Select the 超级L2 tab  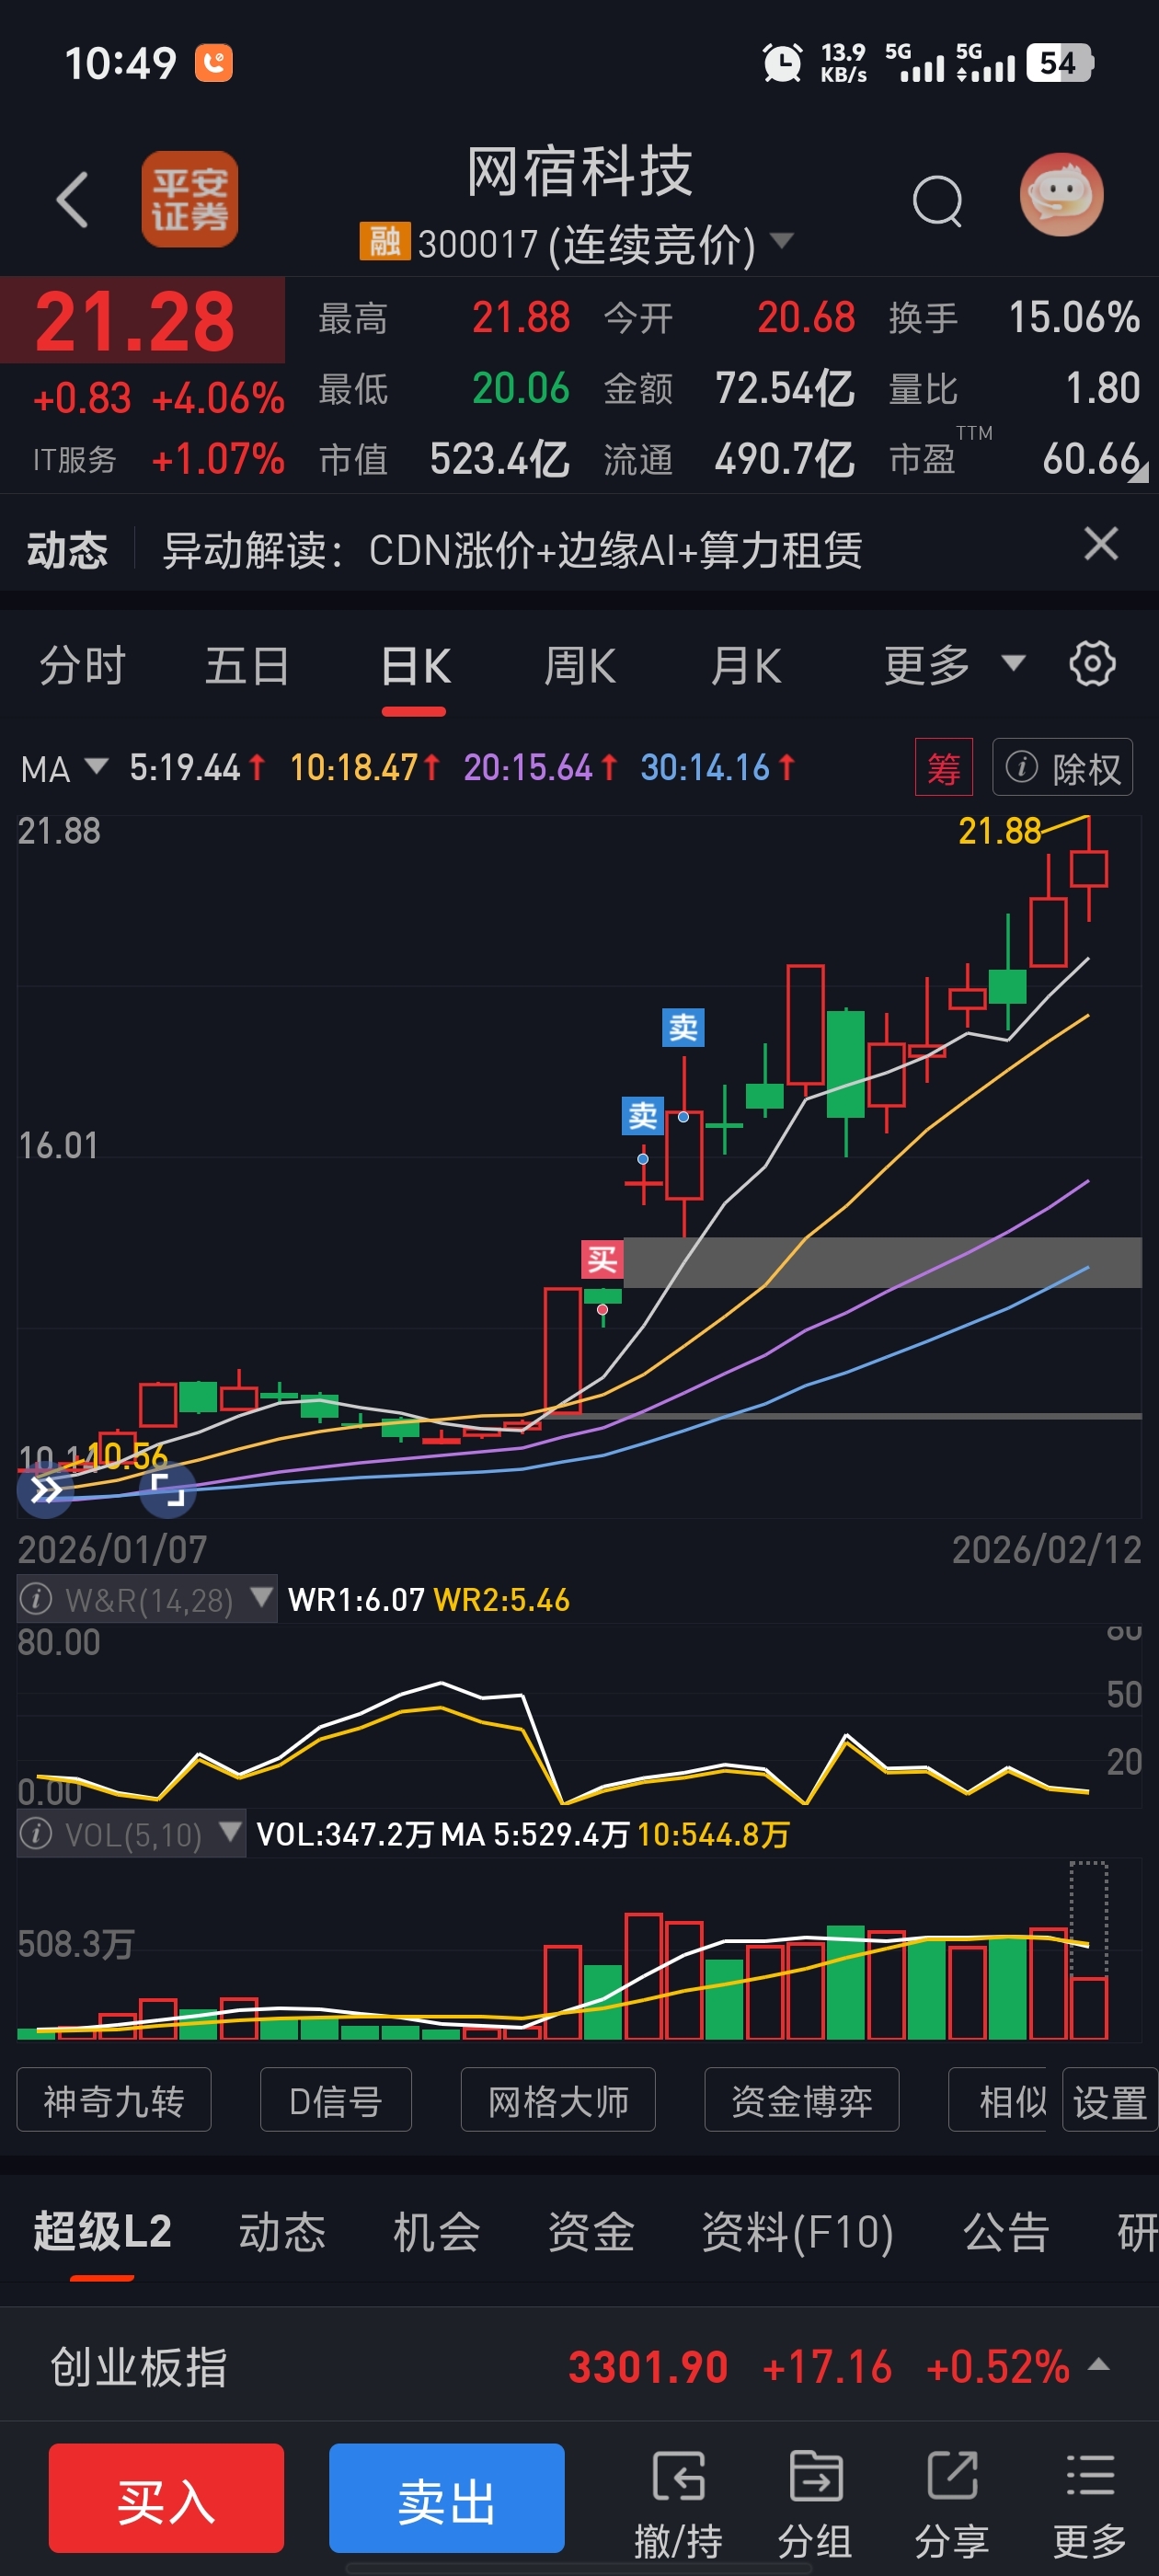point(102,2232)
